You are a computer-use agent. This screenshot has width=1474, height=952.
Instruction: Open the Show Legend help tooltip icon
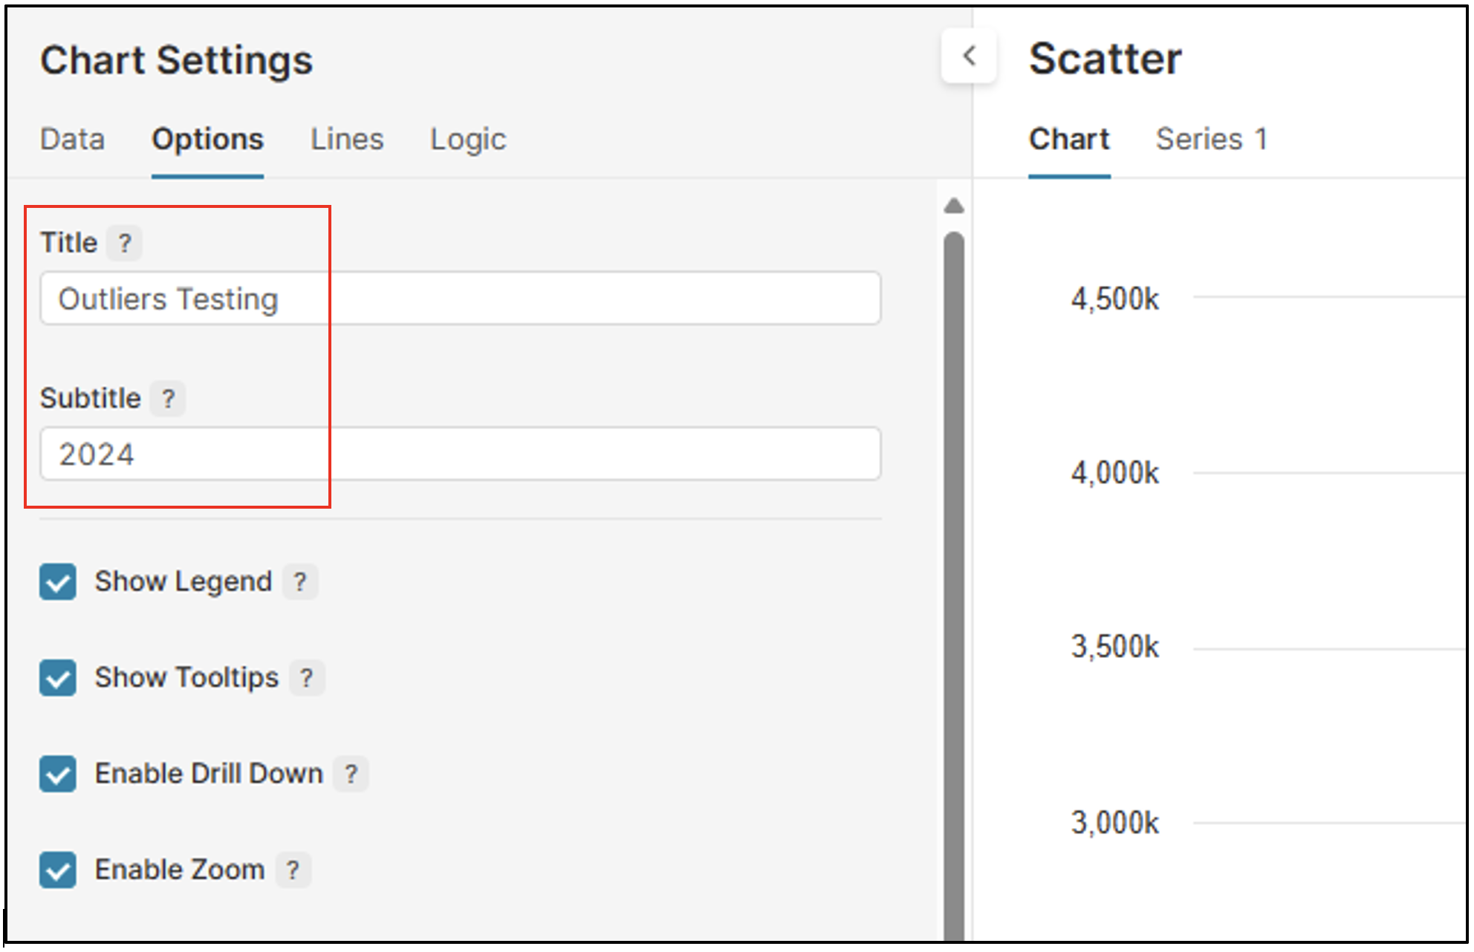[299, 581]
